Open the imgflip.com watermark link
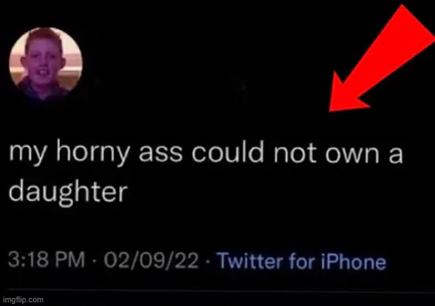 coord(23,300)
